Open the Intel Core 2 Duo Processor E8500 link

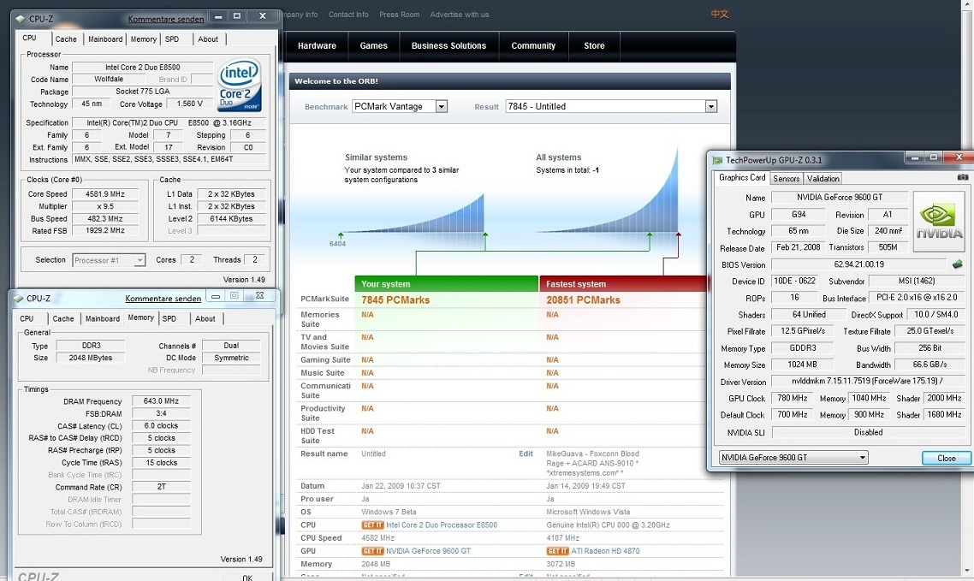click(x=442, y=525)
